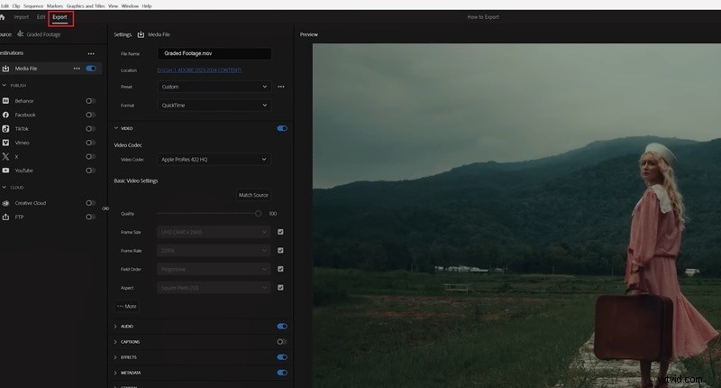
Task: Open the Help menu
Action: pos(147,6)
